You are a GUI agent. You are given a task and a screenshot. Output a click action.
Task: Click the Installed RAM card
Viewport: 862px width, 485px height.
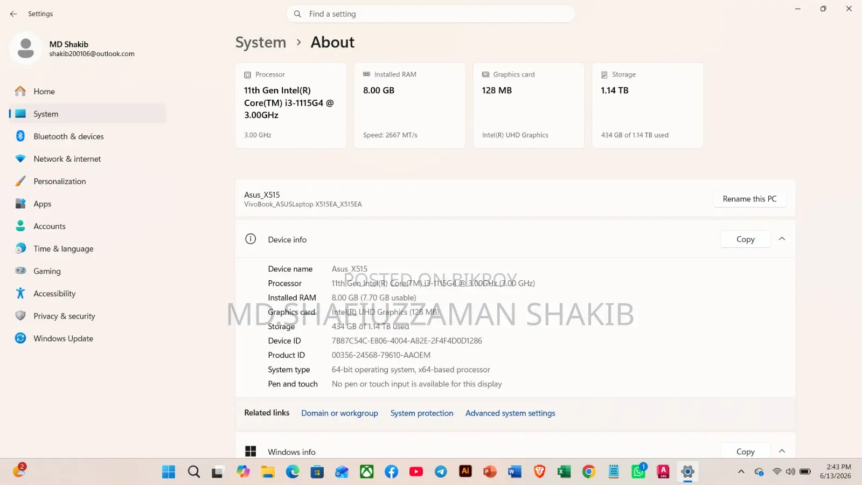tap(410, 106)
